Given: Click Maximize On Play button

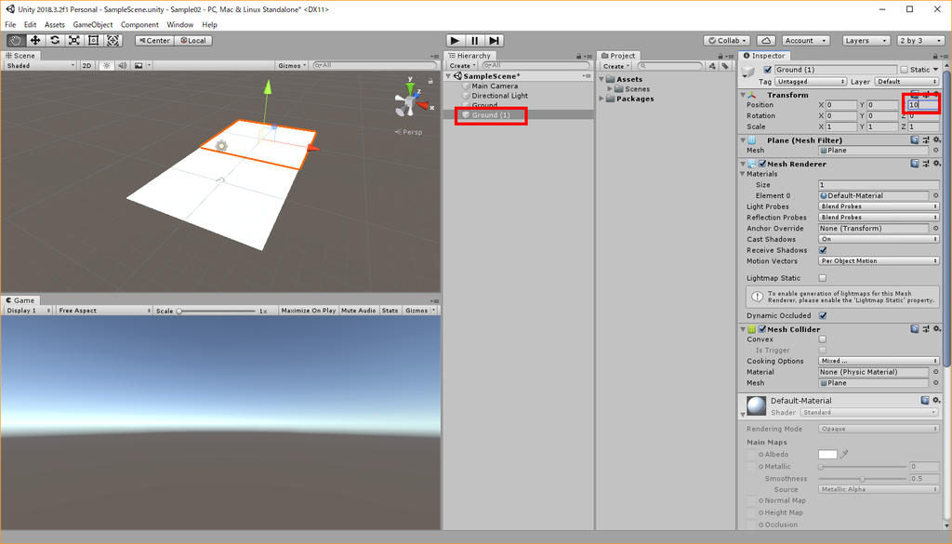Looking at the screenshot, I should pyautogui.click(x=309, y=311).
